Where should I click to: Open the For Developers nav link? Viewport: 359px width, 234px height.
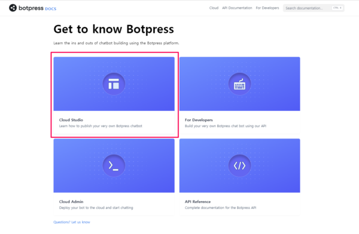click(x=267, y=8)
